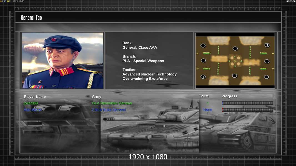Click the 'Progress' column header
This screenshot has width=296, height=166.
click(x=229, y=96)
